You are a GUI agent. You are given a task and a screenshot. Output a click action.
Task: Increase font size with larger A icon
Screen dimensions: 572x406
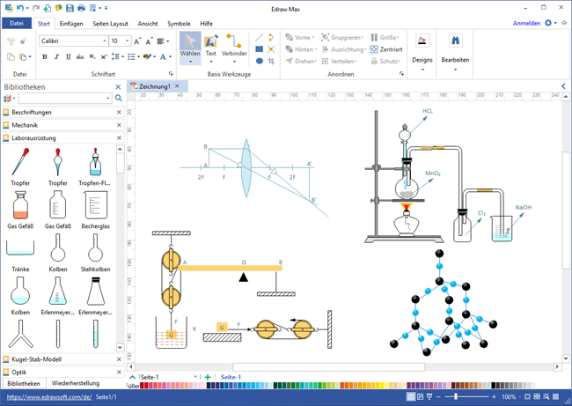click(x=137, y=41)
